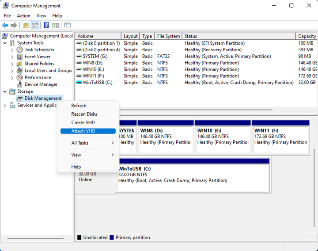Select Create VHD in context menu

[x=88, y=122]
